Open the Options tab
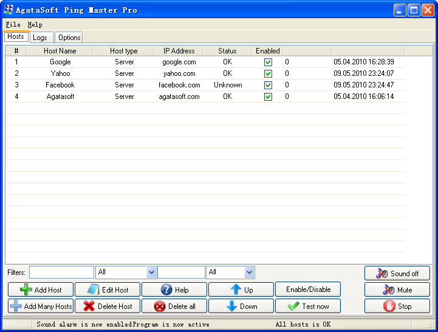The image size is (438, 332). [x=69, y=38]
